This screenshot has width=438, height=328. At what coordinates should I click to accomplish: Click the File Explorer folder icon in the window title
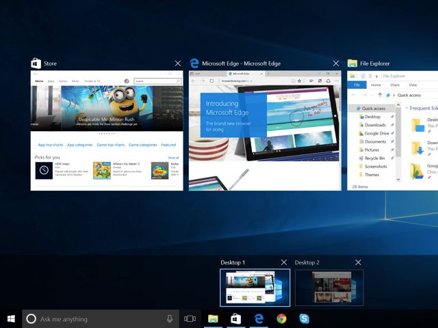point(352,64)
